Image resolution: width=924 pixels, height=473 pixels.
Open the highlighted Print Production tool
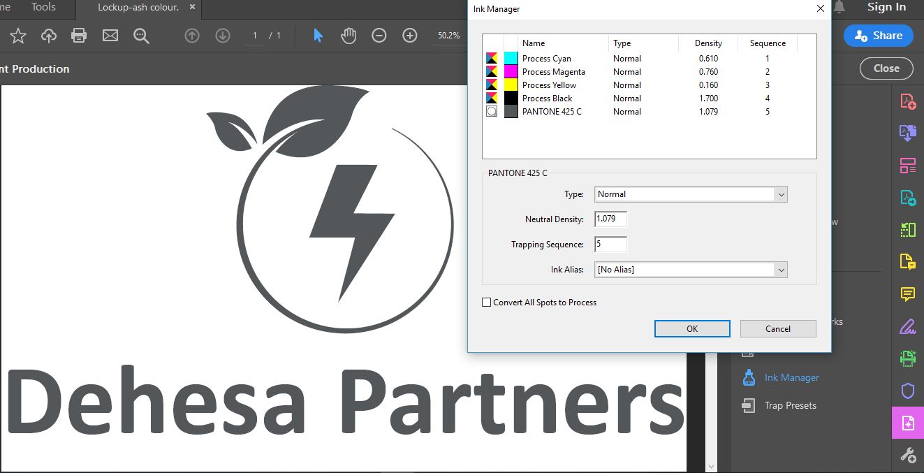(x=908, y=422)
